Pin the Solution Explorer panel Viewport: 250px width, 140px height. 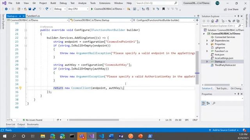tap(238, 16)
